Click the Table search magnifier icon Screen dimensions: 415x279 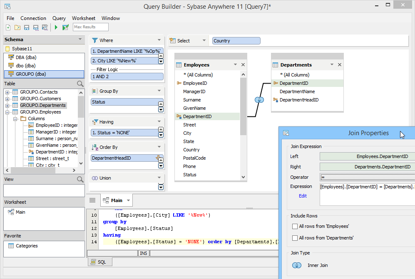click(x=80, y=84)
